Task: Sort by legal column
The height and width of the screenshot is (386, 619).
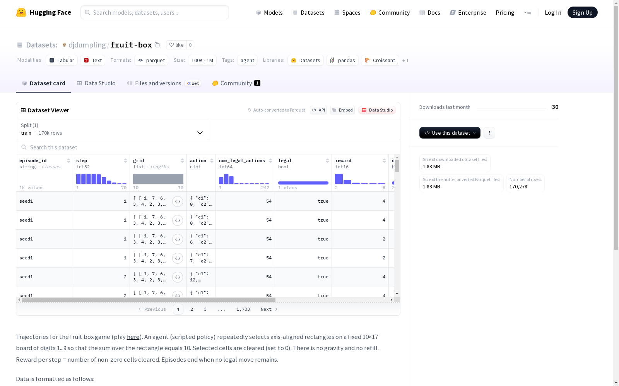Action: (327, 161)
